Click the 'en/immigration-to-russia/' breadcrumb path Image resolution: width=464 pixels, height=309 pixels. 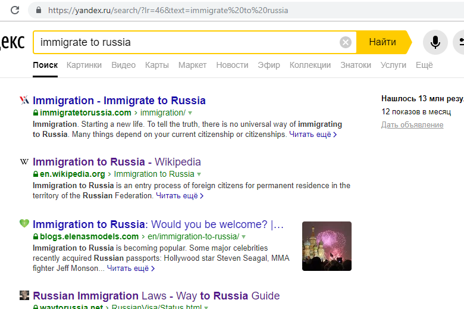(x=193, y=236)
